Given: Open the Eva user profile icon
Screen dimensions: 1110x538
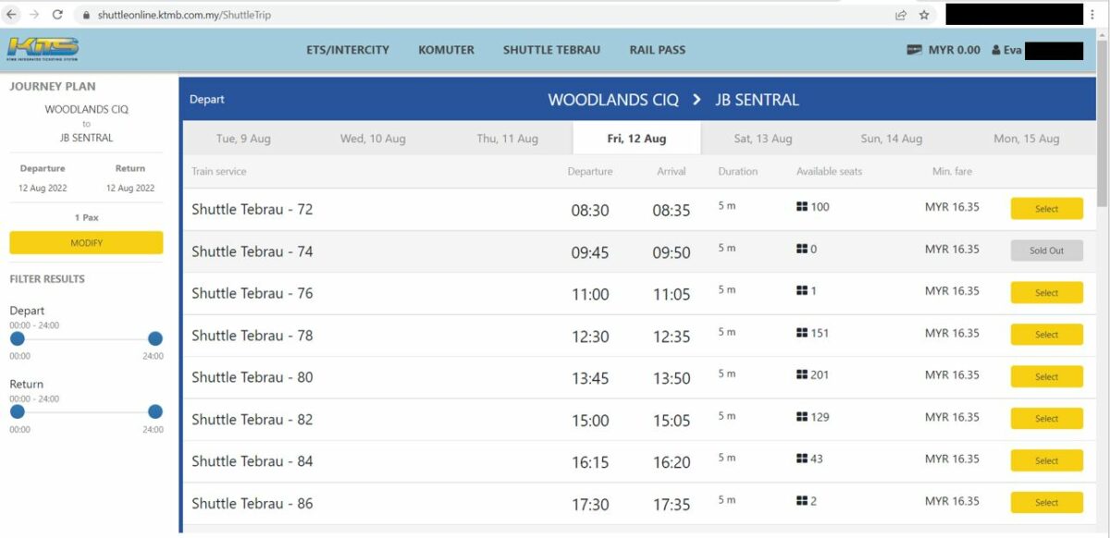Looking at the screenshot, I should [x=996, y=50].
